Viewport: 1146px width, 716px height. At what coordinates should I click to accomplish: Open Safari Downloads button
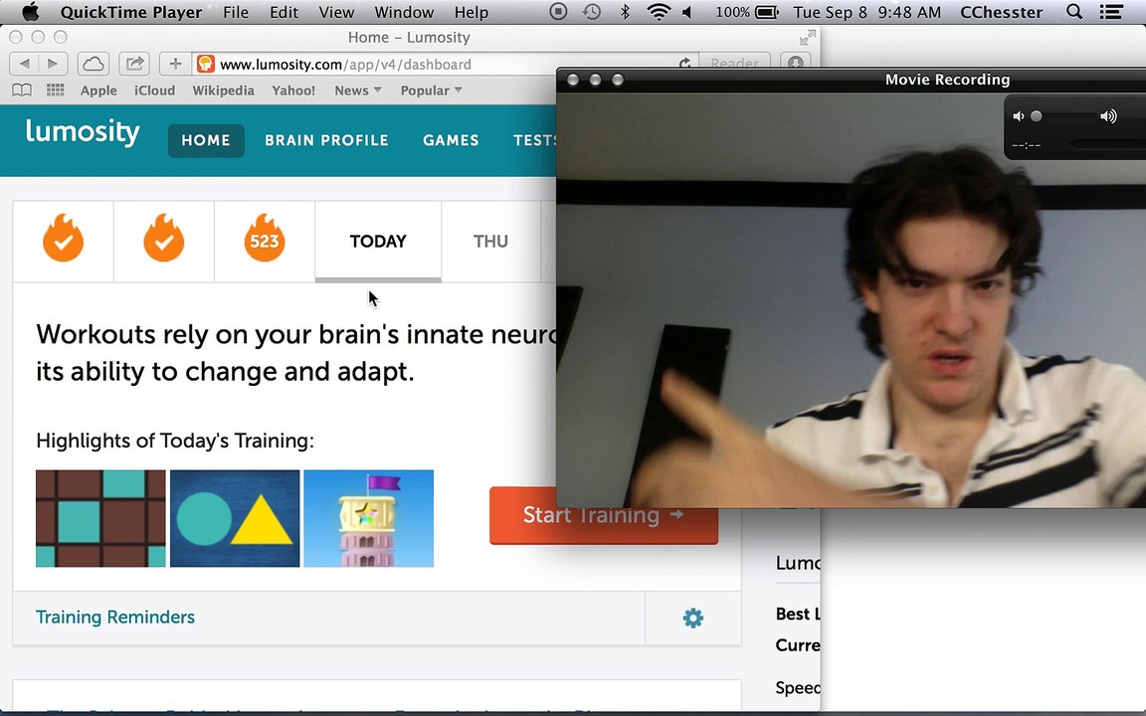[x=795, y=64]
